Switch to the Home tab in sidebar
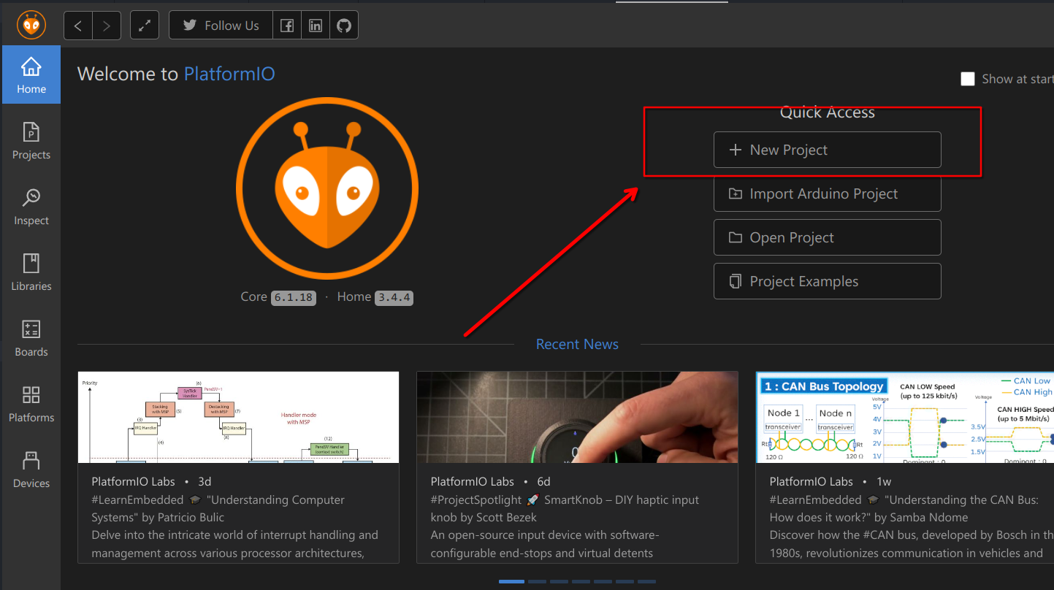This screenshot has width=1054, height=590. click(x=31, y=74)
